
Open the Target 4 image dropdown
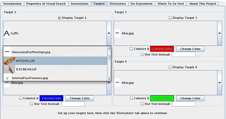click(220, 83)
